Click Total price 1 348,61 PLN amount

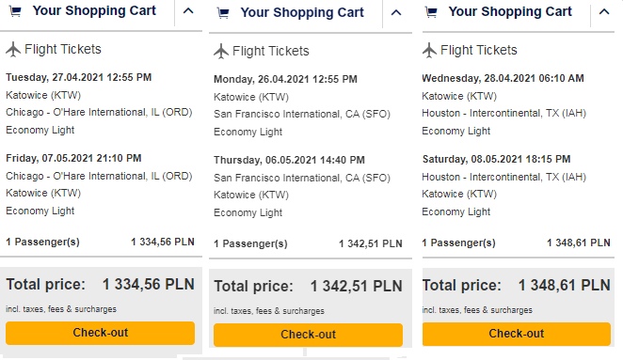pyautogui.click(x=565, y=285)
